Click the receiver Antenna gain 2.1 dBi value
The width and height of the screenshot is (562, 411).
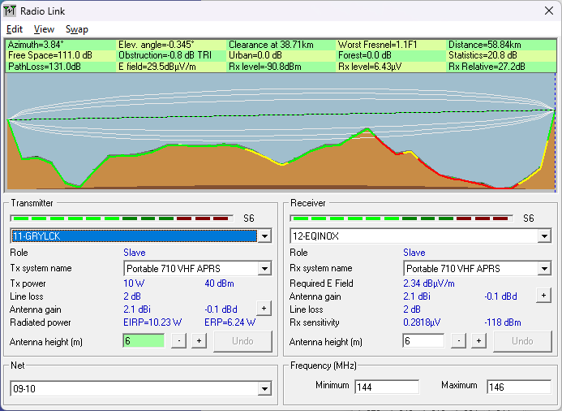click(417, 296)
